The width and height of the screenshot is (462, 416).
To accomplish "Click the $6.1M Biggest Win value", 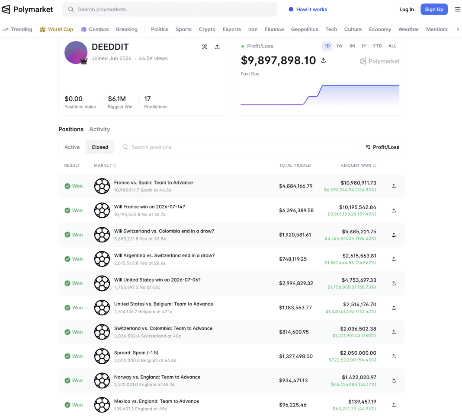I will click(117, 99).
